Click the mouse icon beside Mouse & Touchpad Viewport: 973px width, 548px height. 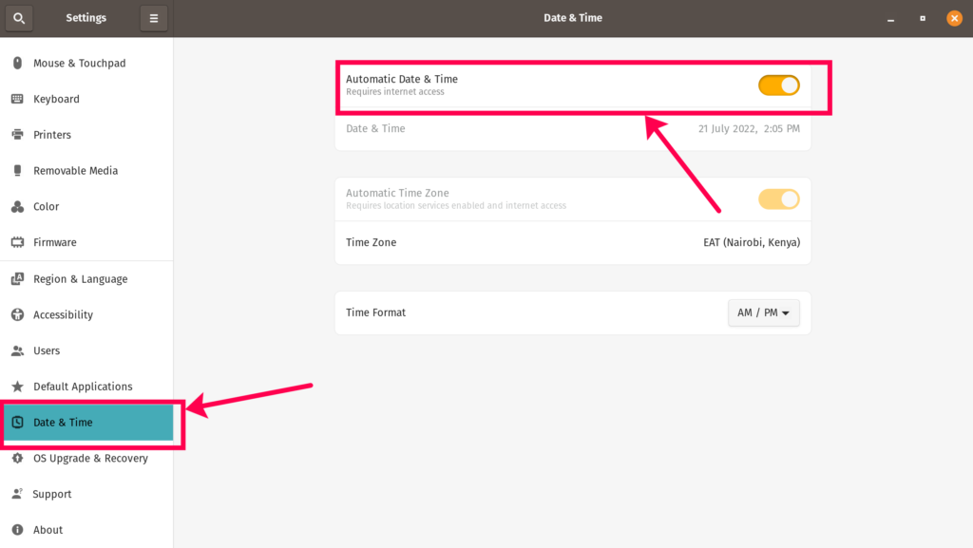point(17,63)
